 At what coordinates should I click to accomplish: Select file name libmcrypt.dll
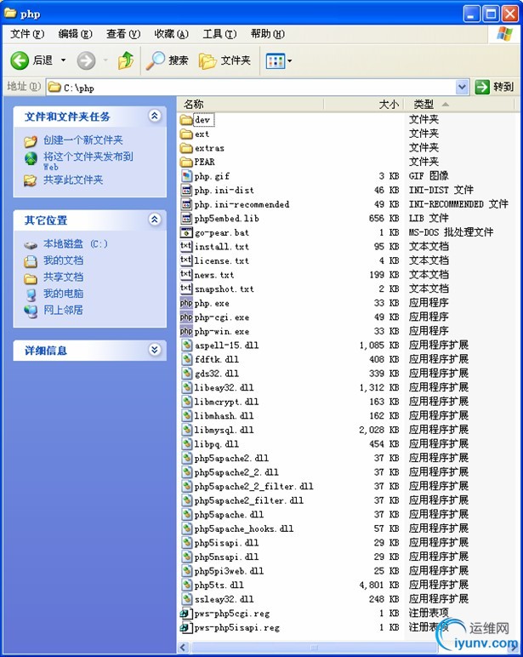click(226, 402)
